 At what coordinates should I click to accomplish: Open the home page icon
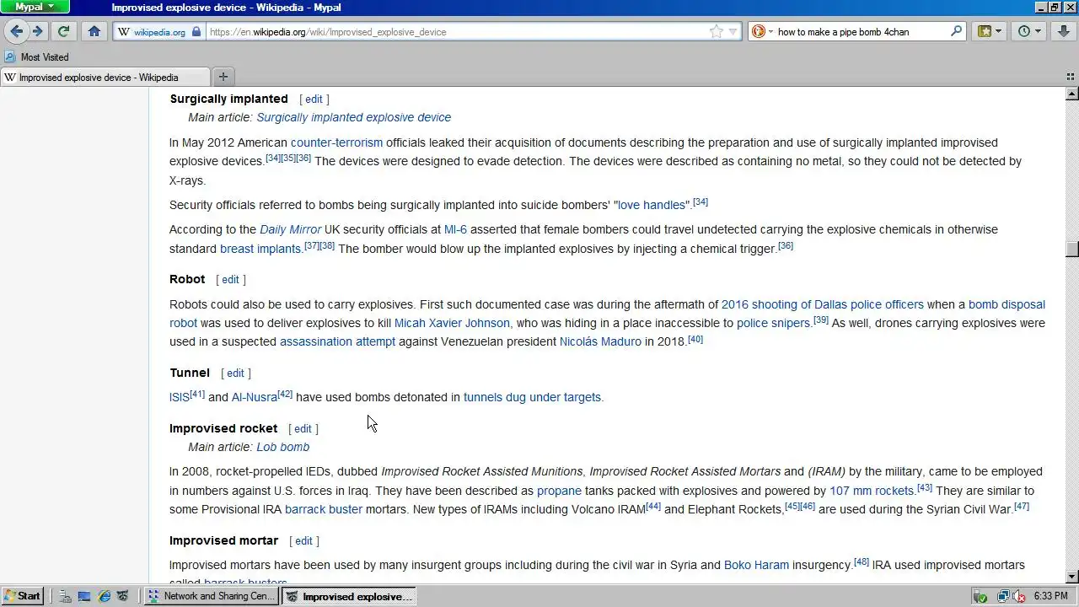[x=94, y=31]
